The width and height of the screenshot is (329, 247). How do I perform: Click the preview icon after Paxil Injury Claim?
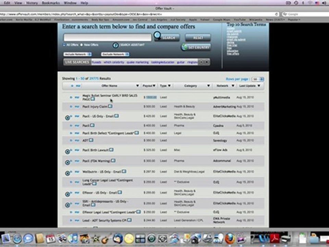110,106
